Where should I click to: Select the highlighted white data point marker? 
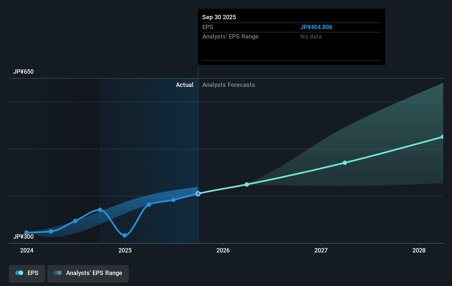(198, 194)
